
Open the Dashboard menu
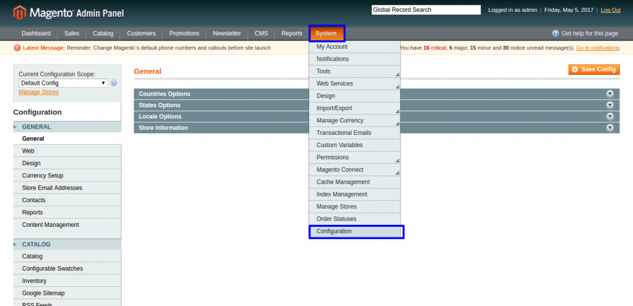(x=36, y=33)
